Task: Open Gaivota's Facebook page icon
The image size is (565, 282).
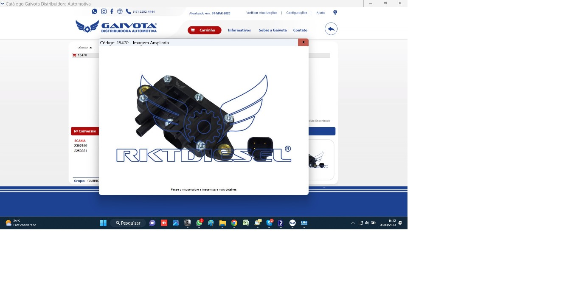Action: pos(112,11)
